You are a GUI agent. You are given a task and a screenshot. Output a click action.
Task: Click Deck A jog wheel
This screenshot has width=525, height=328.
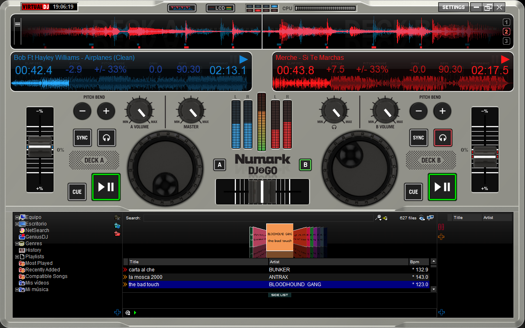tap(165, 167)
